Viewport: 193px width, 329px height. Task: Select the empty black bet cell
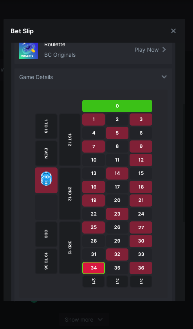pos(46,207)
